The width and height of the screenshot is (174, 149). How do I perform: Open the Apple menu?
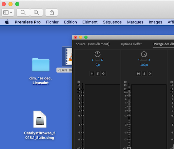coord(7,22)
